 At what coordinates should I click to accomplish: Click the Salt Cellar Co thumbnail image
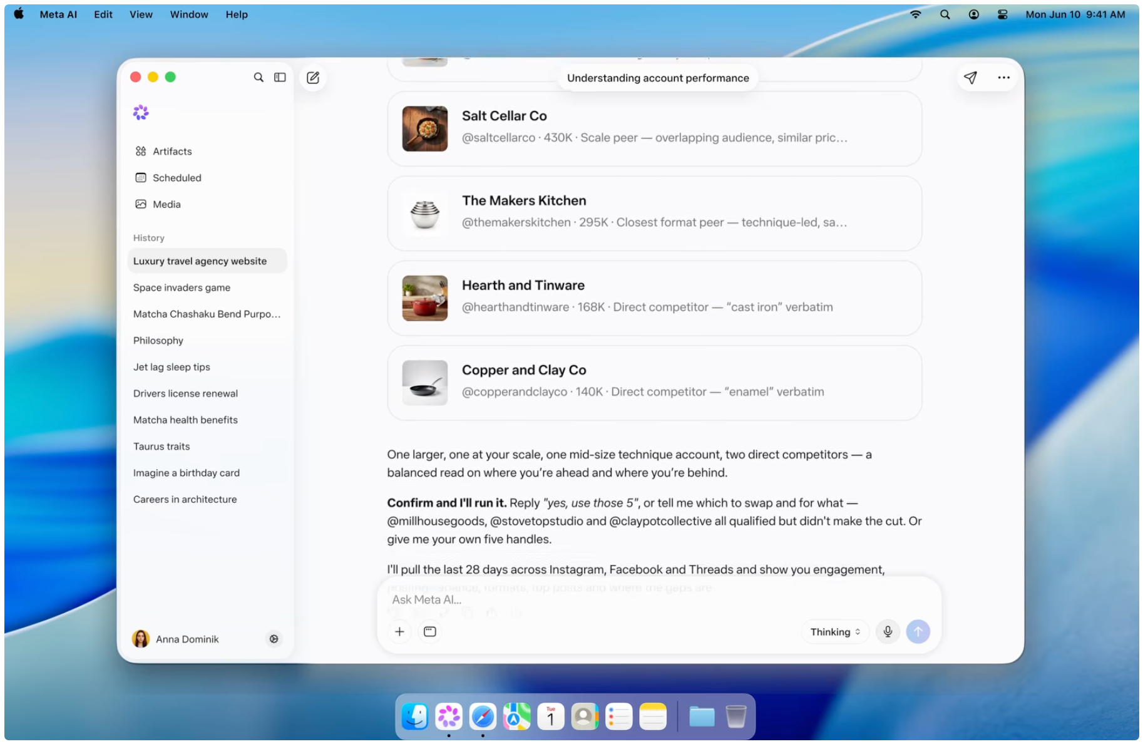(425, 128)
